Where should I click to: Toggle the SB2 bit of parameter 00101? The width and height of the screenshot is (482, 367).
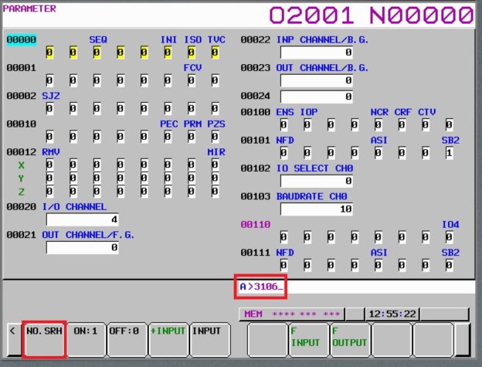(449, 153)
